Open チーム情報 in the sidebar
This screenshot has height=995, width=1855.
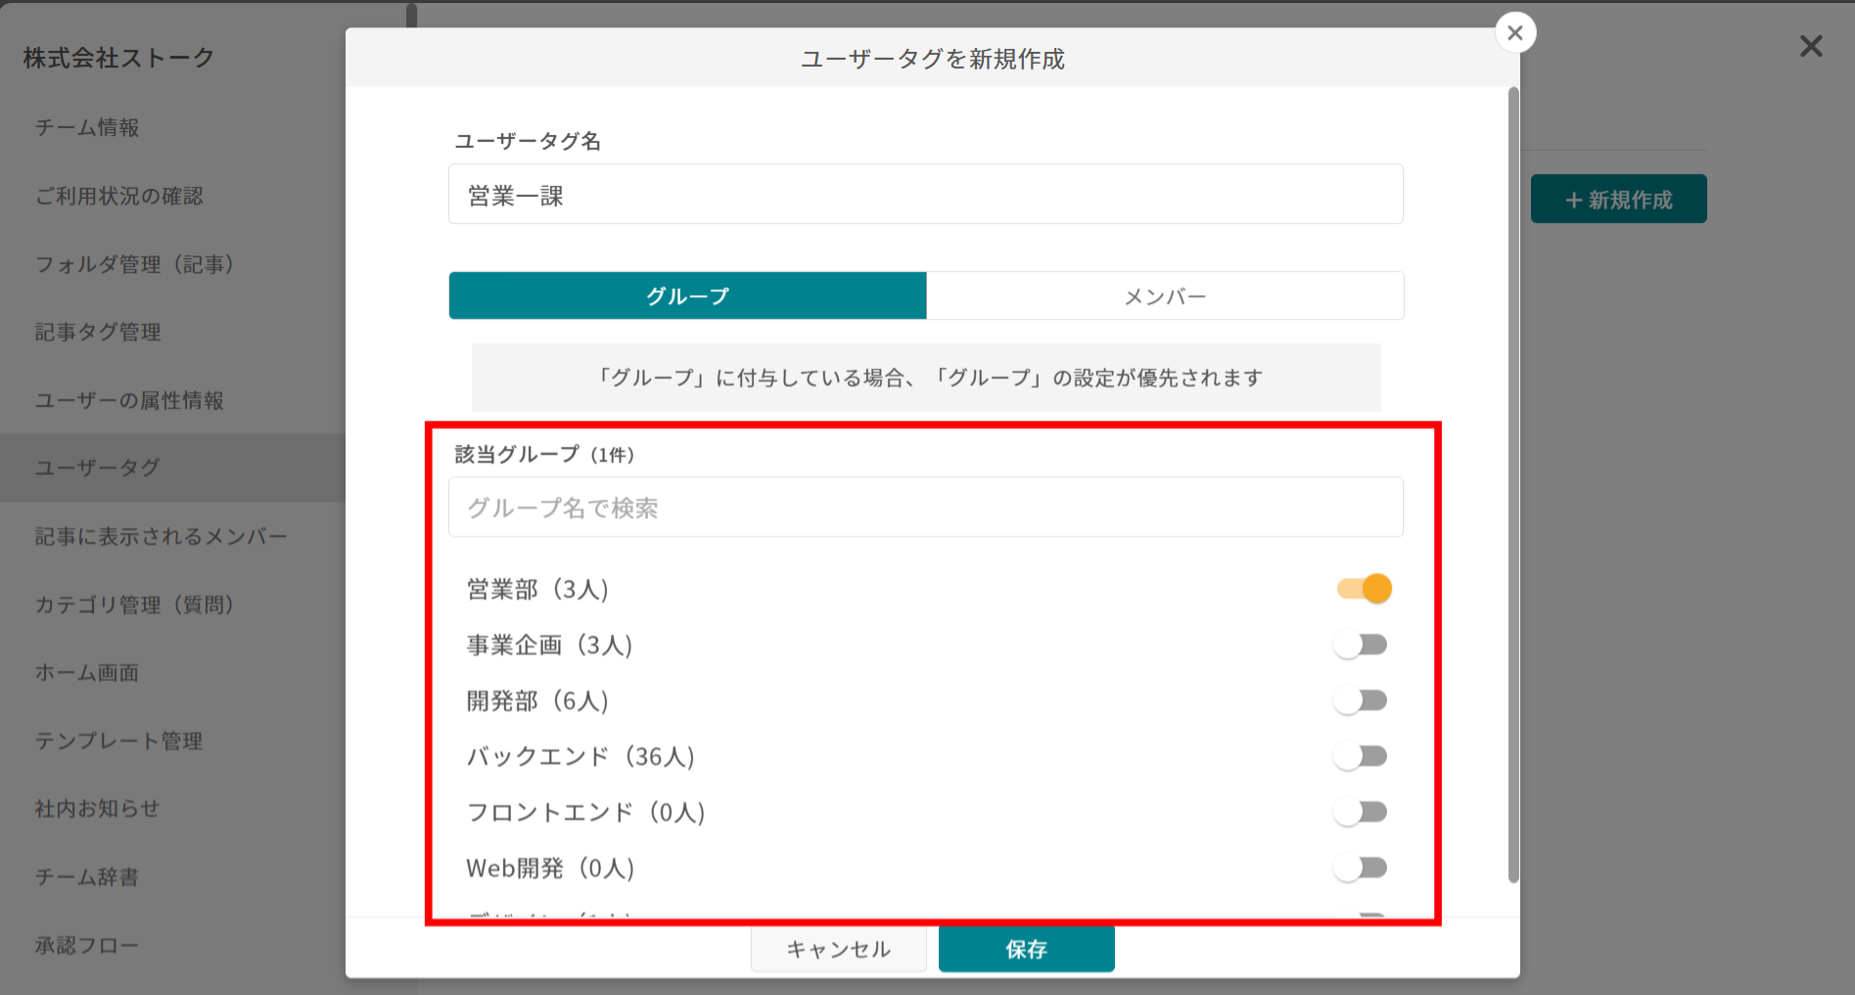tap(86, 127)
